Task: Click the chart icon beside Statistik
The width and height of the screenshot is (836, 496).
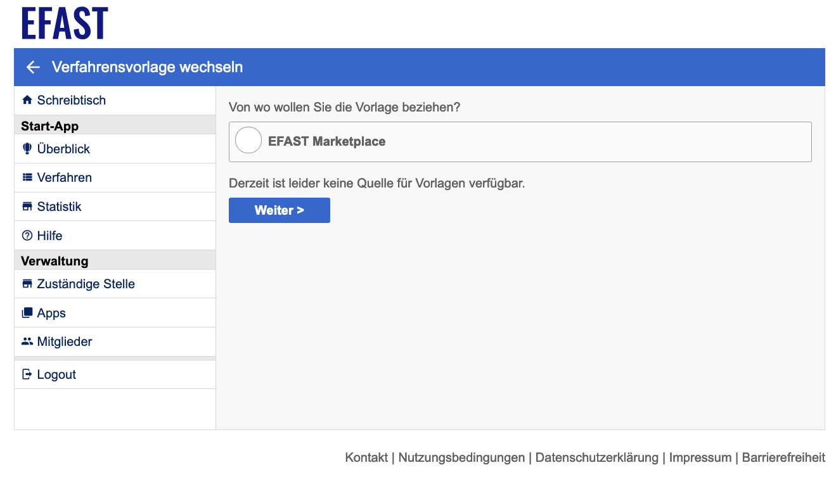Action: (28, 206)
